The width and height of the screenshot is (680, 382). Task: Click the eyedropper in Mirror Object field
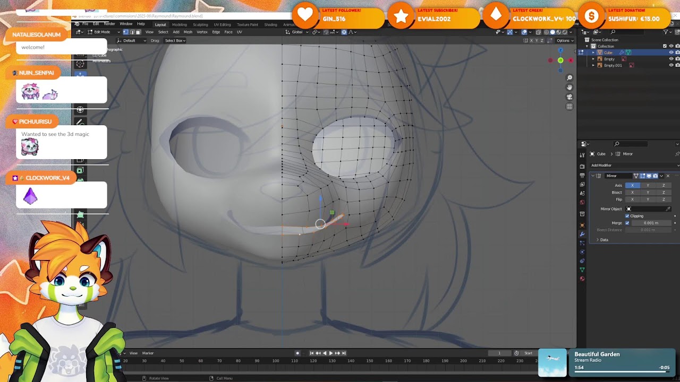668,209
